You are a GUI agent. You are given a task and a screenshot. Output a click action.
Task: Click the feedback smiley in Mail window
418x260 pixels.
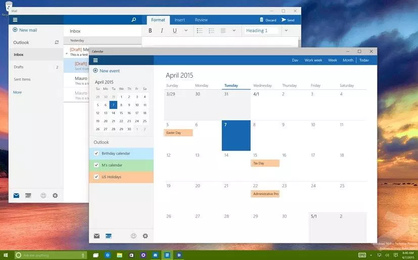click(x=43, y=195)
